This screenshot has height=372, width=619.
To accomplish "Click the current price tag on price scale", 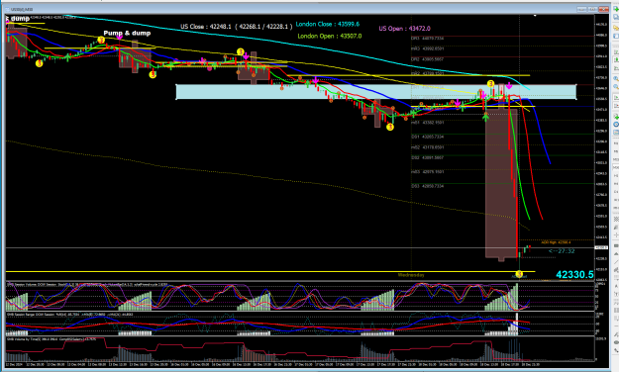I will (x=601, y=247).
